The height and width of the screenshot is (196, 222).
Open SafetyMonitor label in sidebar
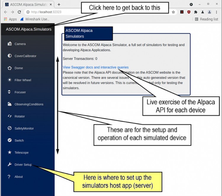pos(24,128)
